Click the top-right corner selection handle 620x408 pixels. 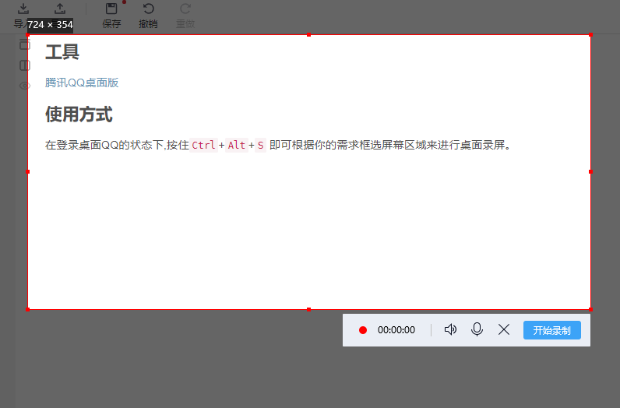(x=590, y=35)
